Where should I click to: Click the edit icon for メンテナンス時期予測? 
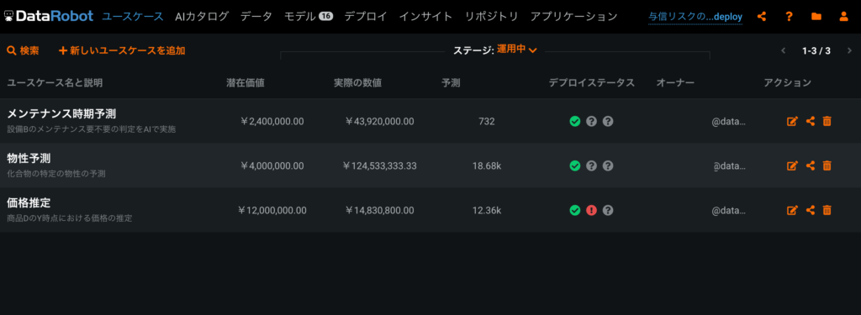(x=792, y=121)
